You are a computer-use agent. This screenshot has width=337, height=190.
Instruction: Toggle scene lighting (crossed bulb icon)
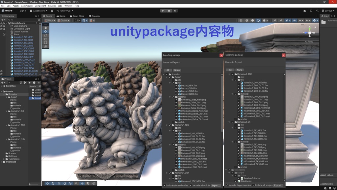(281, 20)
